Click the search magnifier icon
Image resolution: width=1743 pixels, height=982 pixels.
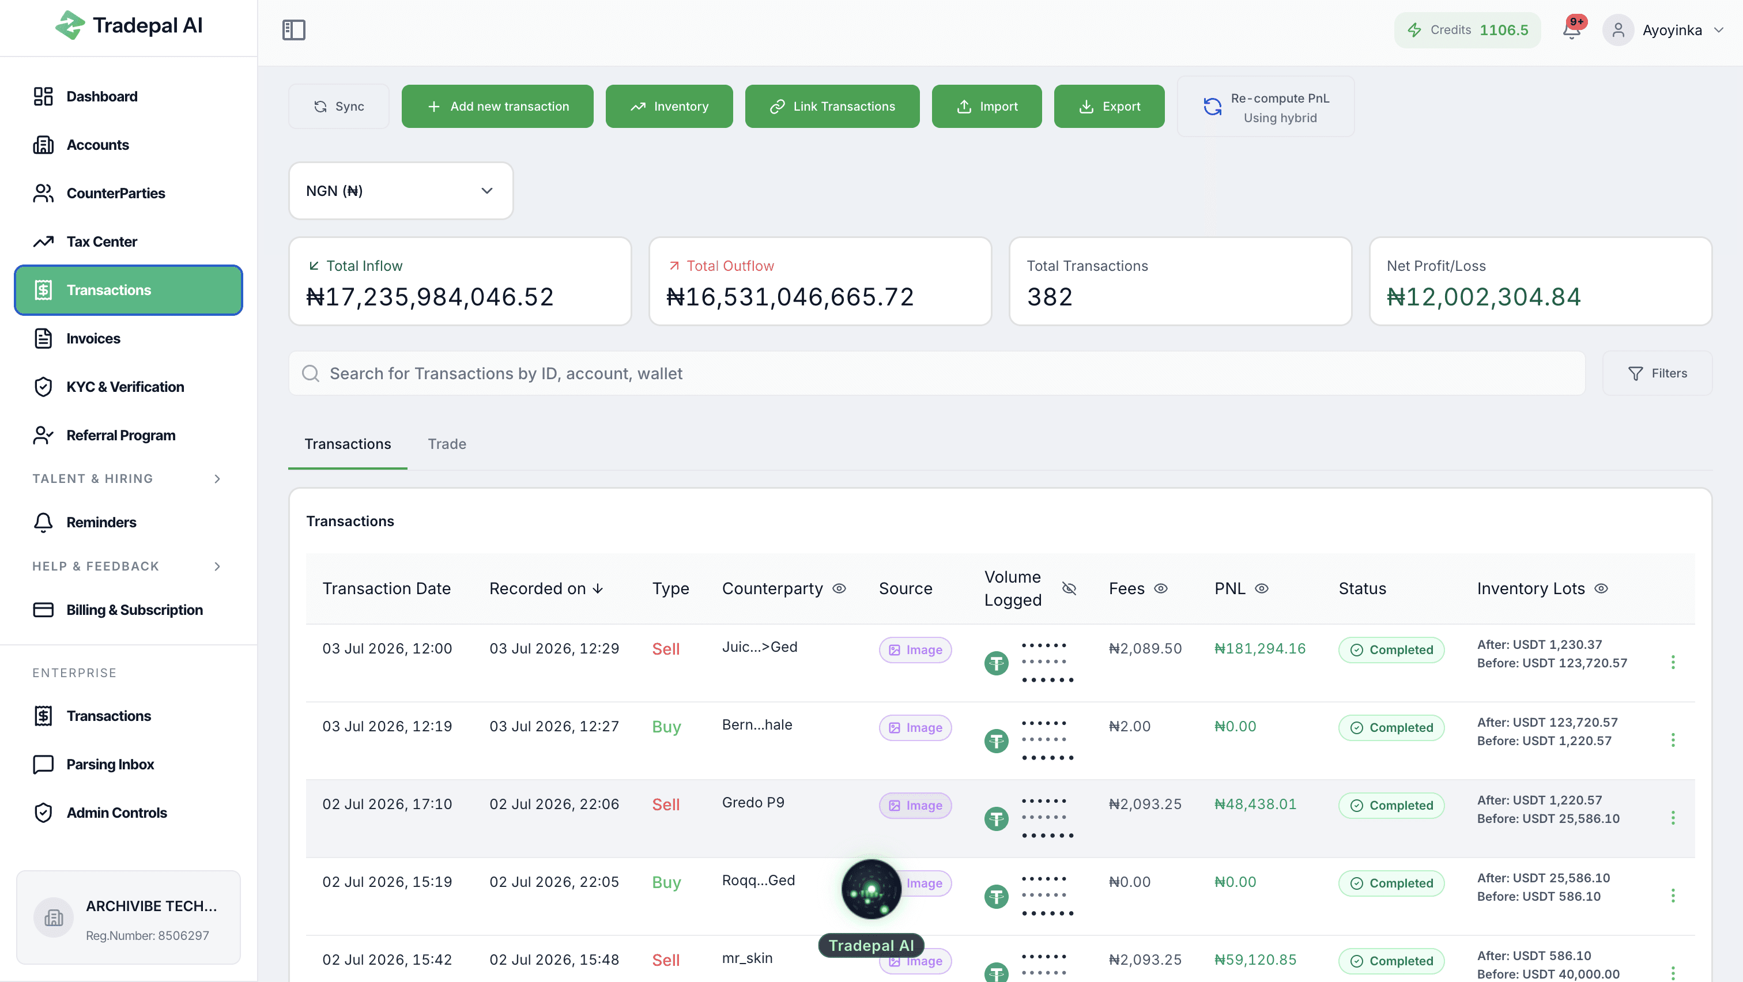click(x=311, y=373)
